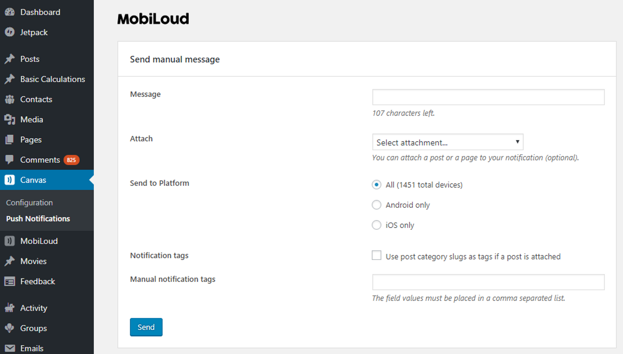623x354 pixels.
Task: Click the Emails envelope icon
Action: (x=10, y=348)
